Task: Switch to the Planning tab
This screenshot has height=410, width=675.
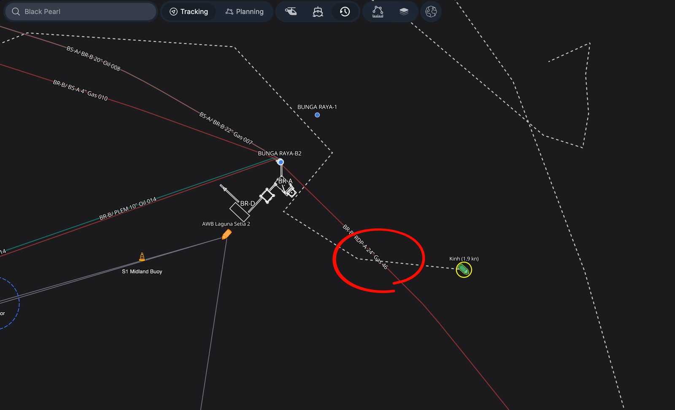Action: [x=245, y=11]
